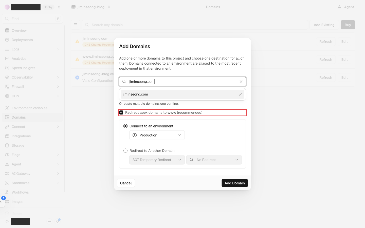Open the Production environment dropdown

click(157, 135)
